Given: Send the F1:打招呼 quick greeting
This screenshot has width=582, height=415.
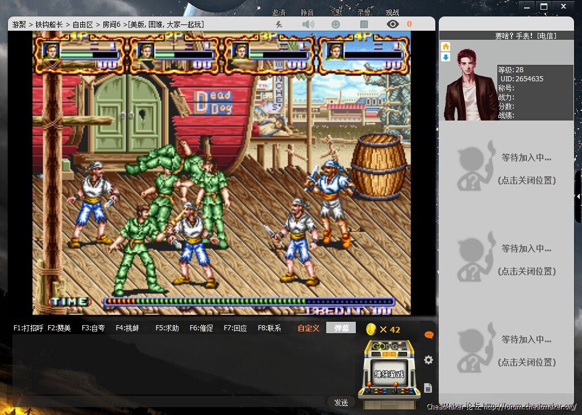Looking at the screenshot, I should [28, 328].
